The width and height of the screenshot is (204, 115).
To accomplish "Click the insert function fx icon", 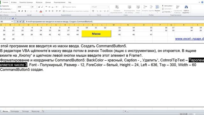I will point(23,22).
